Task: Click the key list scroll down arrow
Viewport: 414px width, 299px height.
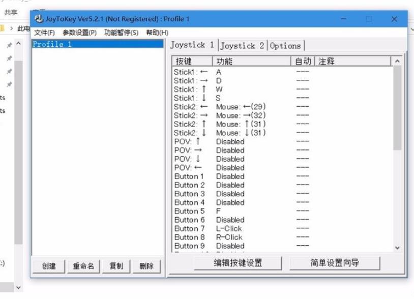Action: point(397,248)
